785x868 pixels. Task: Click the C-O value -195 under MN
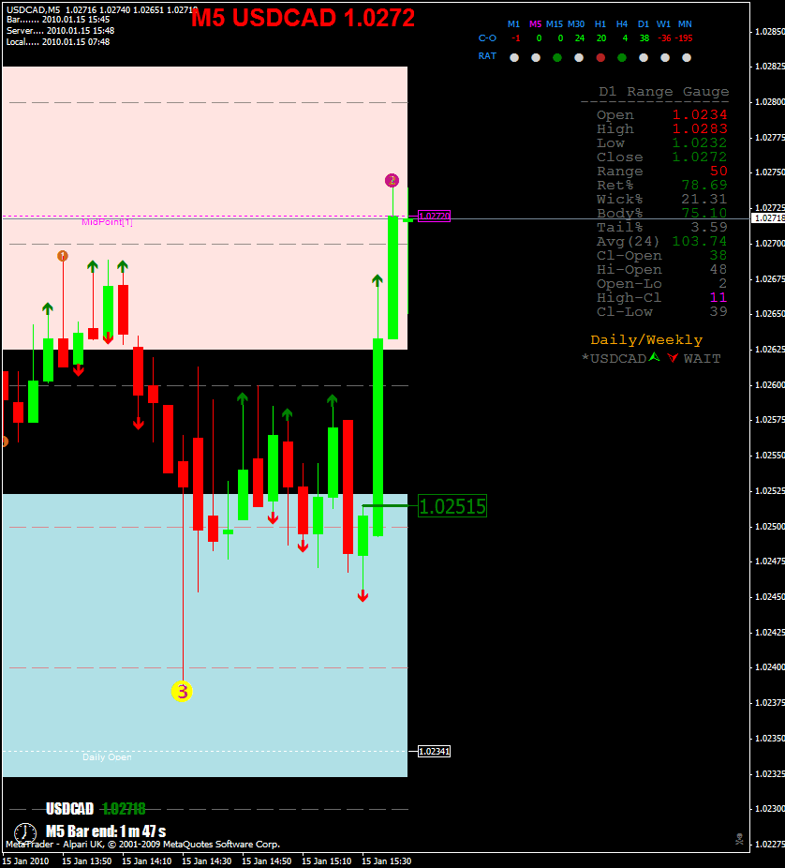click(x=685, y=38)
